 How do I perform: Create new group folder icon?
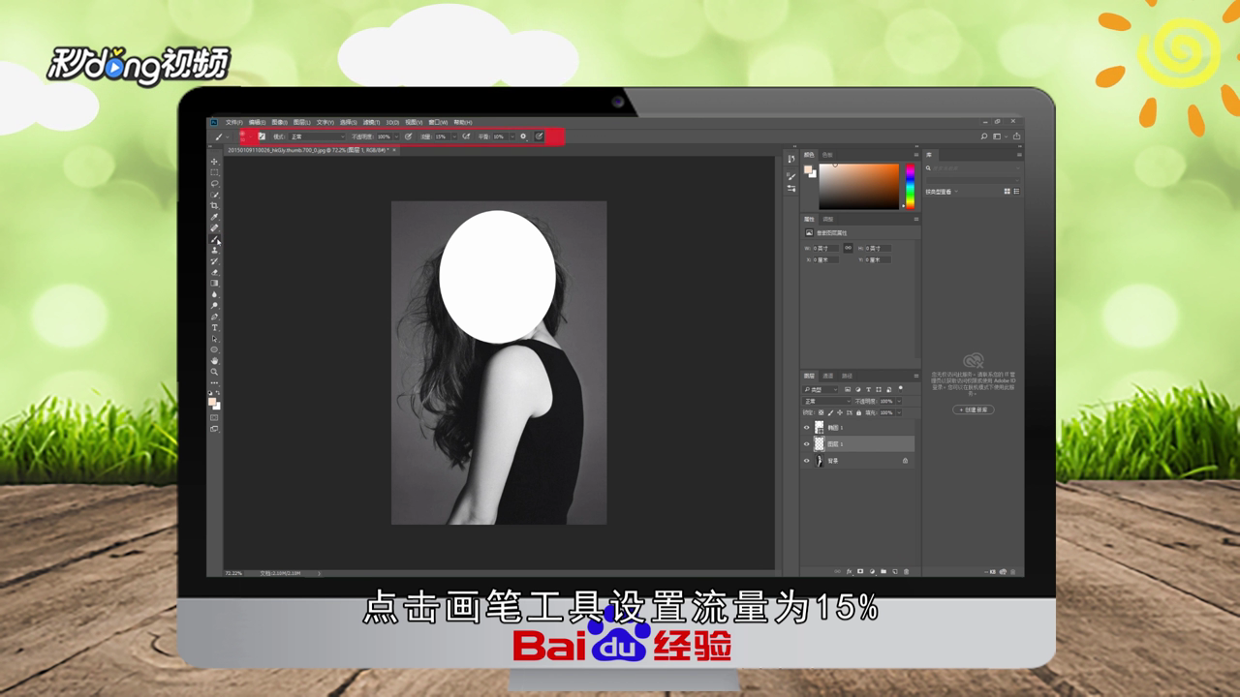coord(883,571)
